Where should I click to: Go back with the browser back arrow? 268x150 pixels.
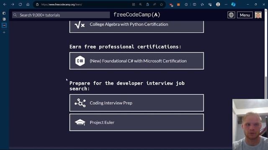pyautogui.click(x=5, y=5)
